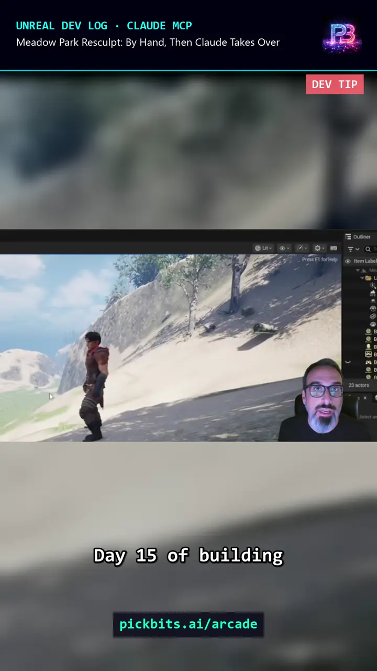
Task: Close the panel tab with the X
Action: (365, 398)
